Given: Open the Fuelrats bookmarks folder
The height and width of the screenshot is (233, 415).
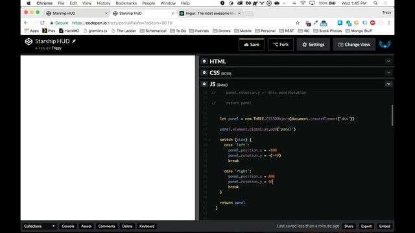Looking at the screenshot, I should click(x=199, y=30).
